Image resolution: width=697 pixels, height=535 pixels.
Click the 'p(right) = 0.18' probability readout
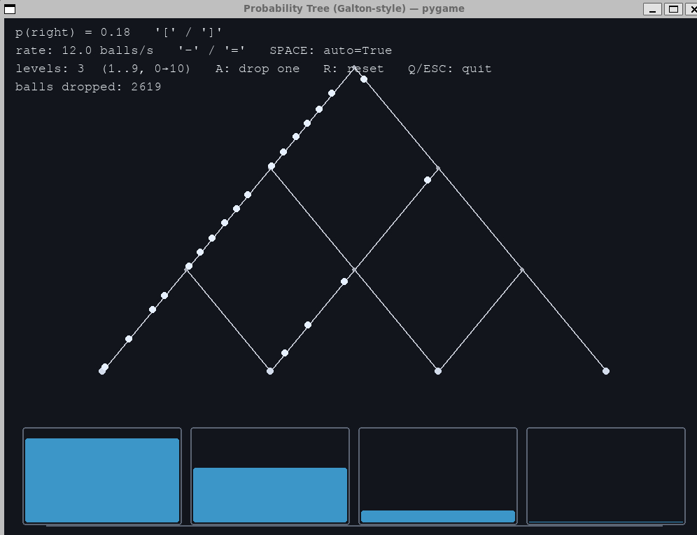[73, 32]
